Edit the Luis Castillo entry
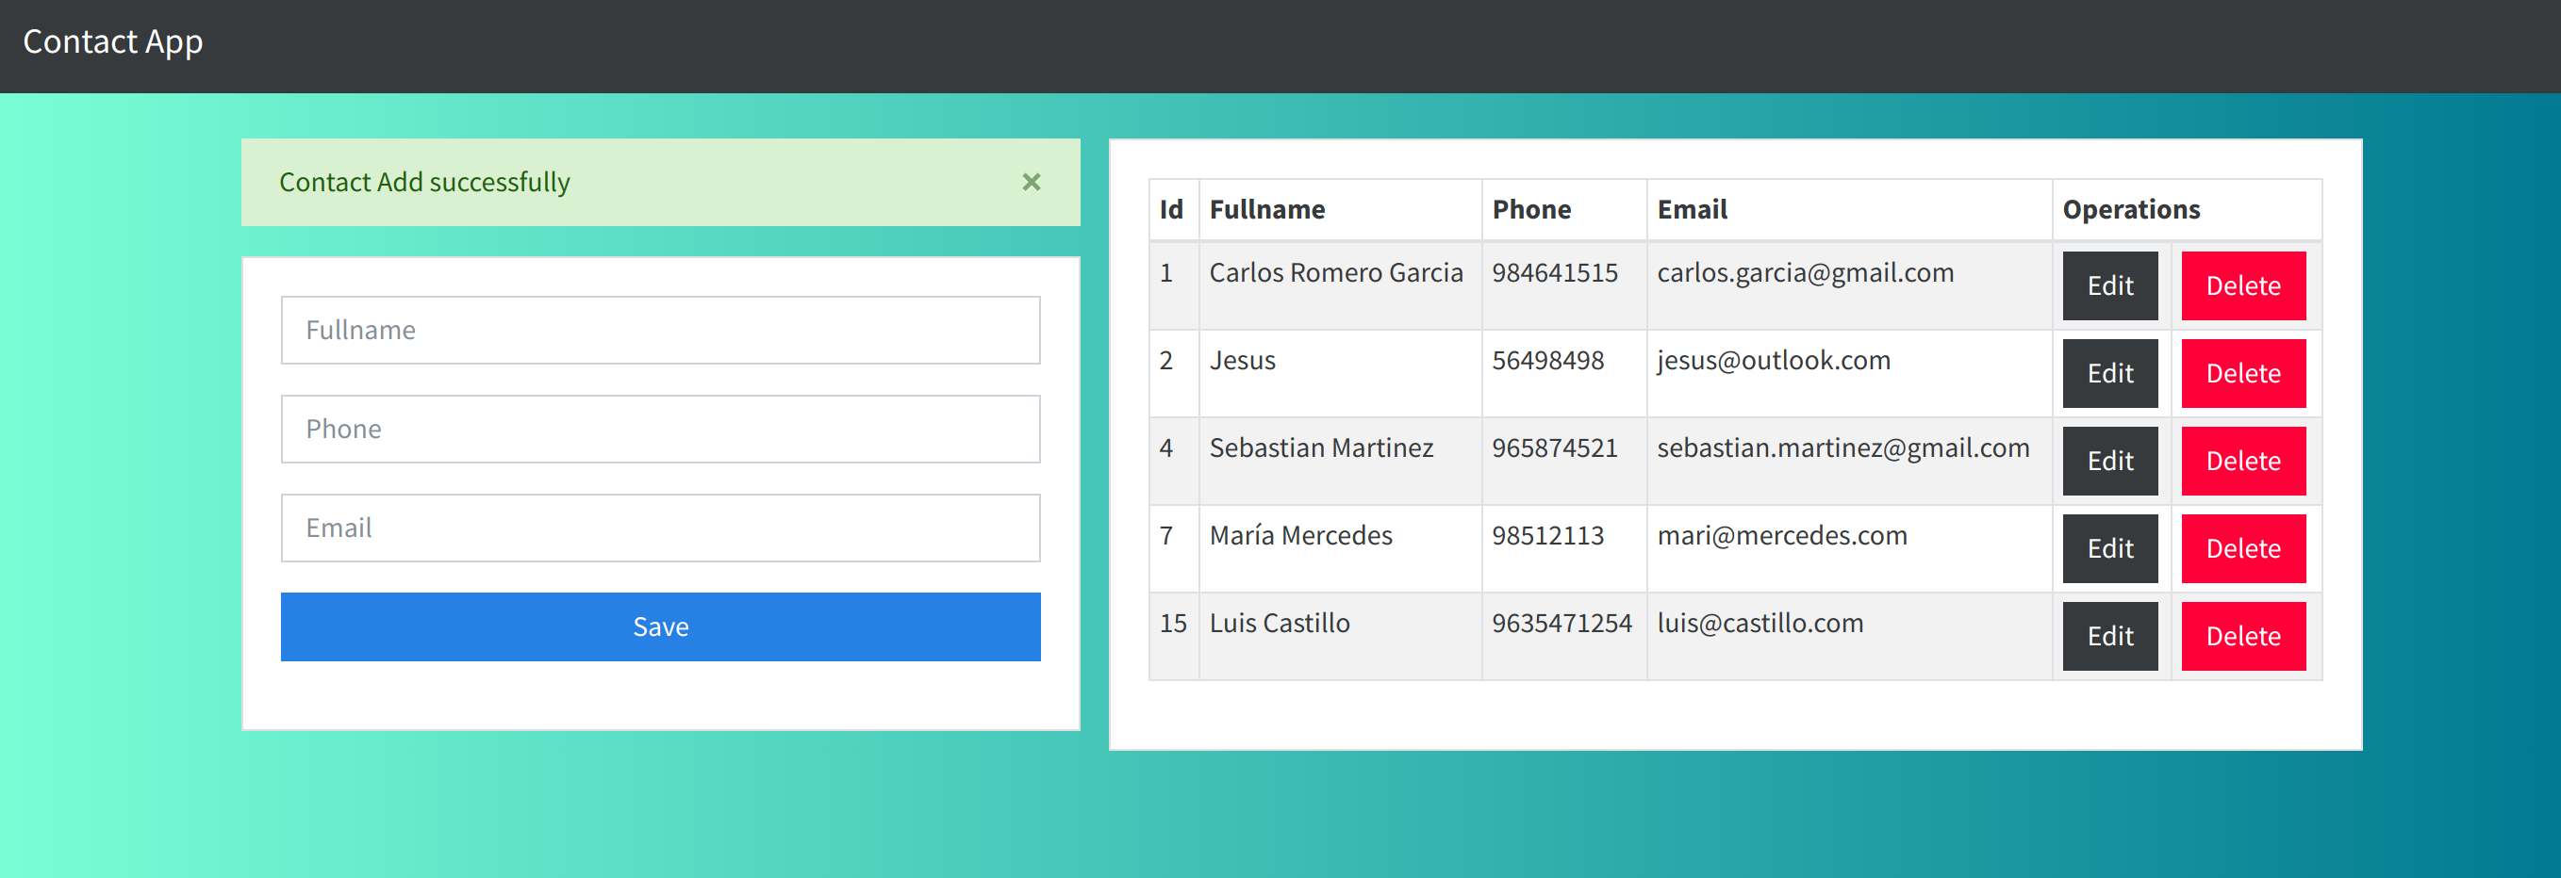 pyautogui.click(x=2108, y=636)
